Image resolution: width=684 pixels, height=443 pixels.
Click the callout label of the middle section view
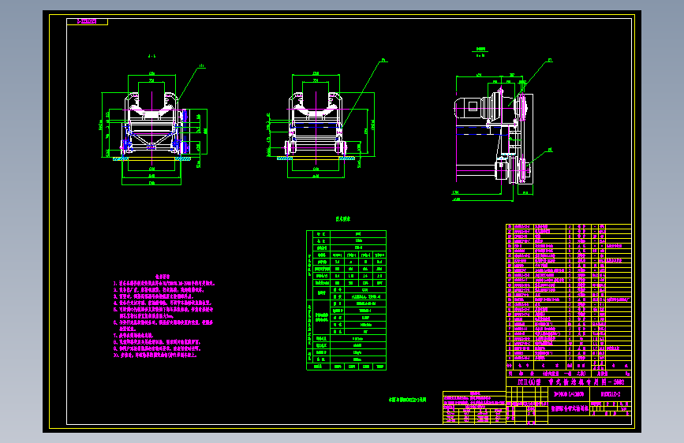point(384,60)
